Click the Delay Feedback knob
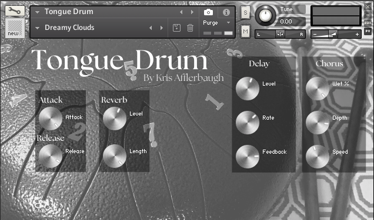Viewport: 374px width, 220px height. click(x=248, y=157)
